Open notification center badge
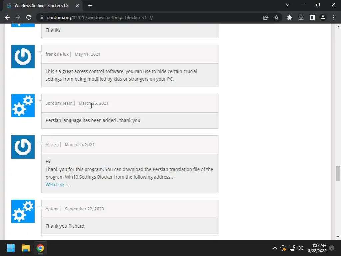341x256 pixels. point(332,248)
